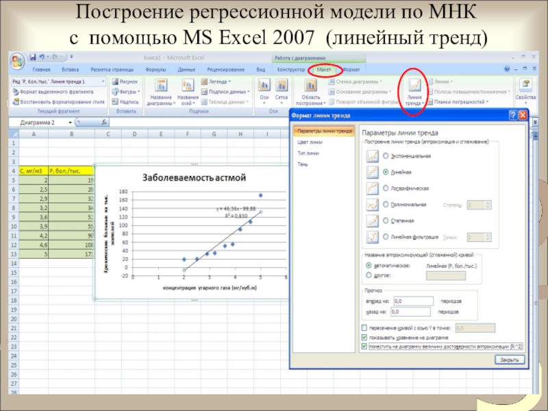This screenshot has width=548, height=411.
Task: Click the вперед на forecast field
Action: pos(414,301)
